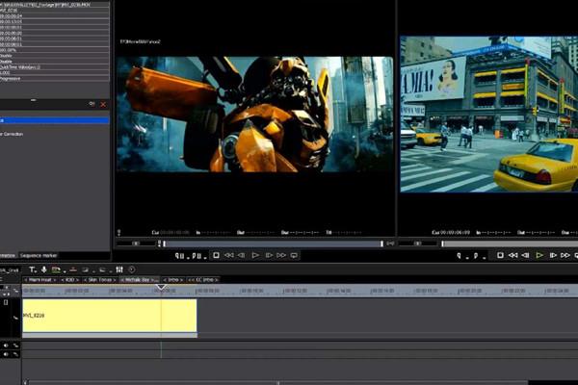Screen dimensions: 578x385
Task: Switch to the Main Heat sequence tab
Action: (39, 279)
